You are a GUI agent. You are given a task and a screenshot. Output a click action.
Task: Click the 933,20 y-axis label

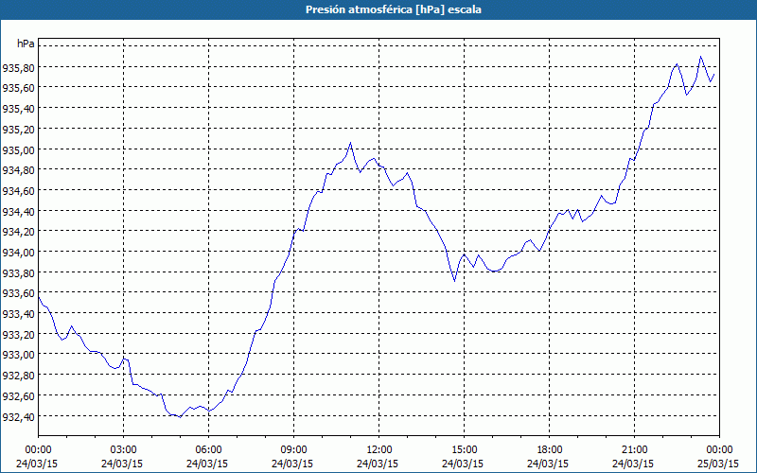[18, 335]
